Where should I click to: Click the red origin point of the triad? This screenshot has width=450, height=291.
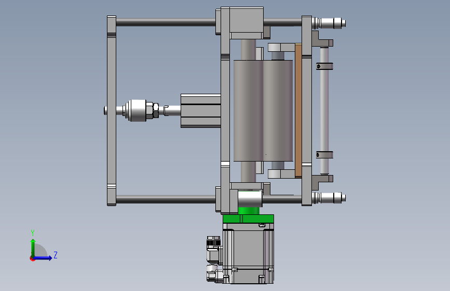(x=32, y=259)
